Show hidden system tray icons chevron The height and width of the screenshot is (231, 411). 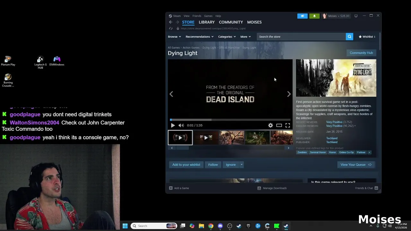click(371, 226)
